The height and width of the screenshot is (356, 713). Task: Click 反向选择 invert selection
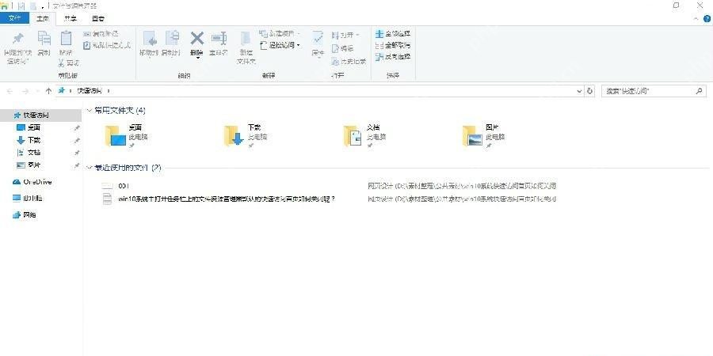point(393,56)
